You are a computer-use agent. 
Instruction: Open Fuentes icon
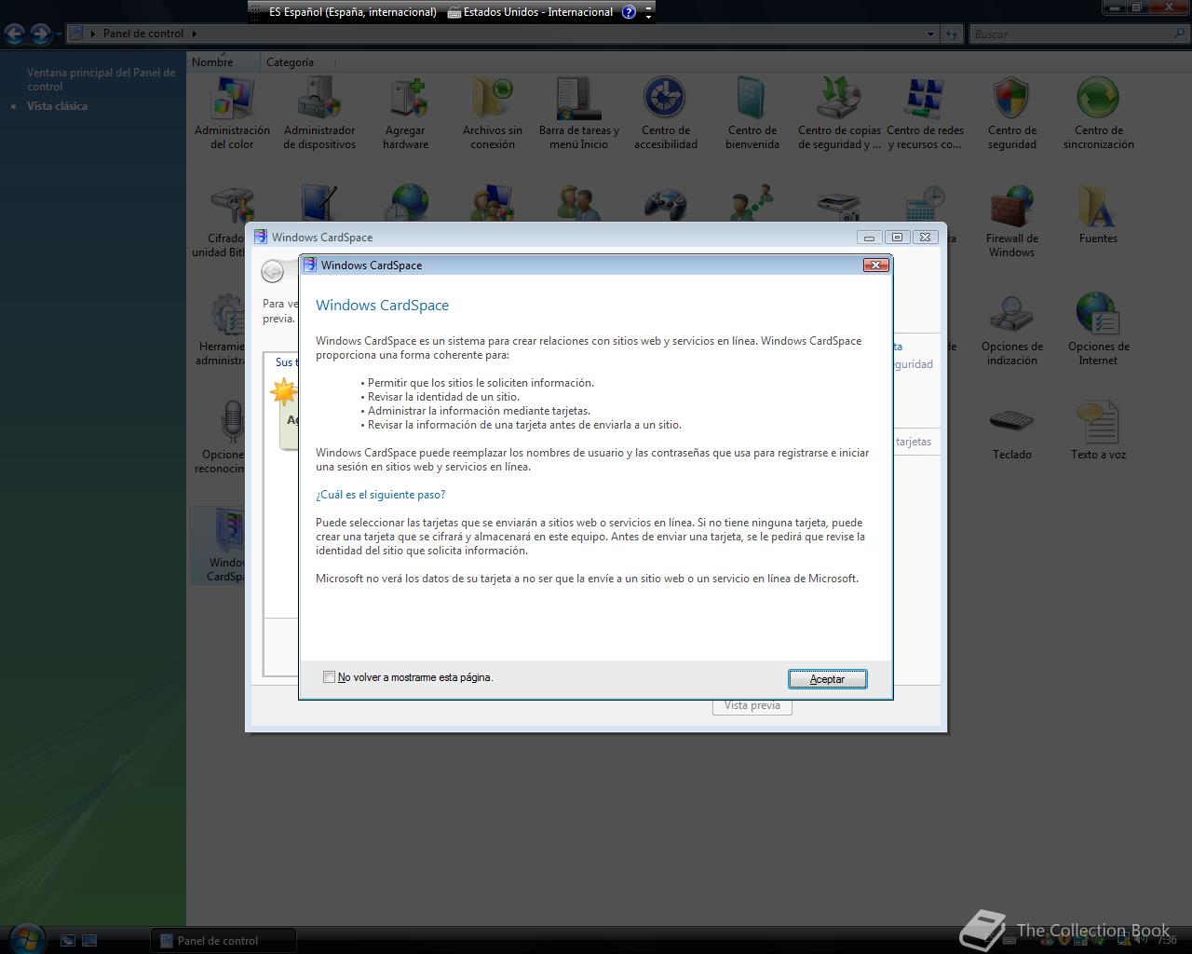click(x=1099, y=215)
